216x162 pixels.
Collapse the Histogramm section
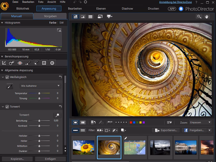pos(2,23)
